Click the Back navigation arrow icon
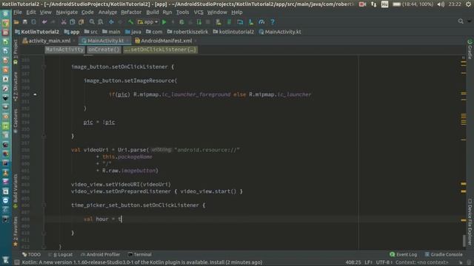The image size is (474, 266). click(x=111, y=22)
